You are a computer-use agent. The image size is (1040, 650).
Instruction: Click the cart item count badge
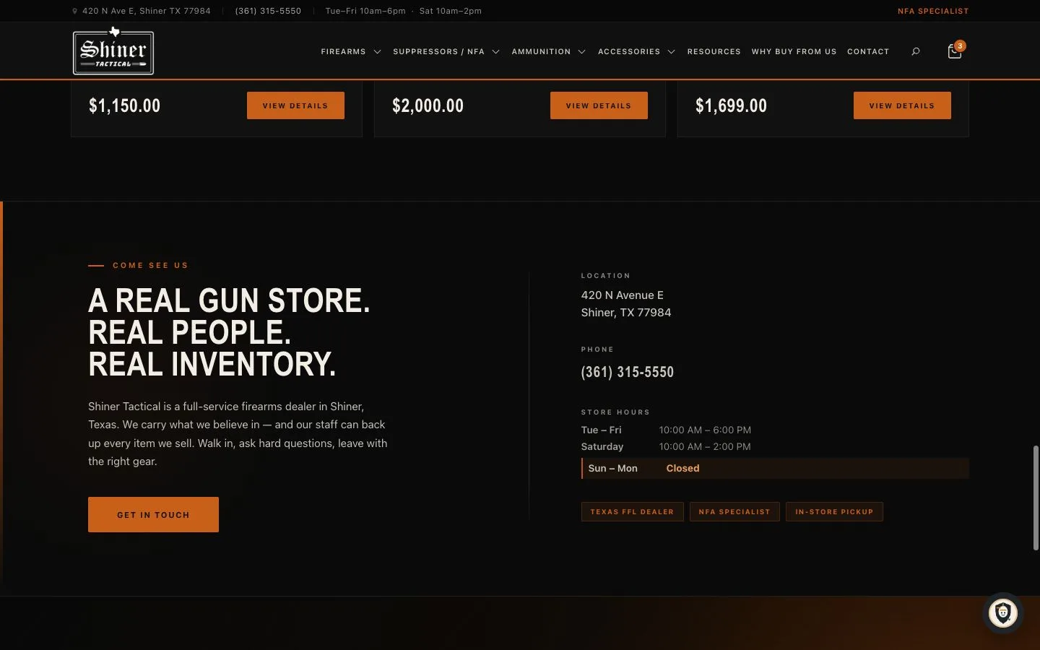click(x=960, y=45)
